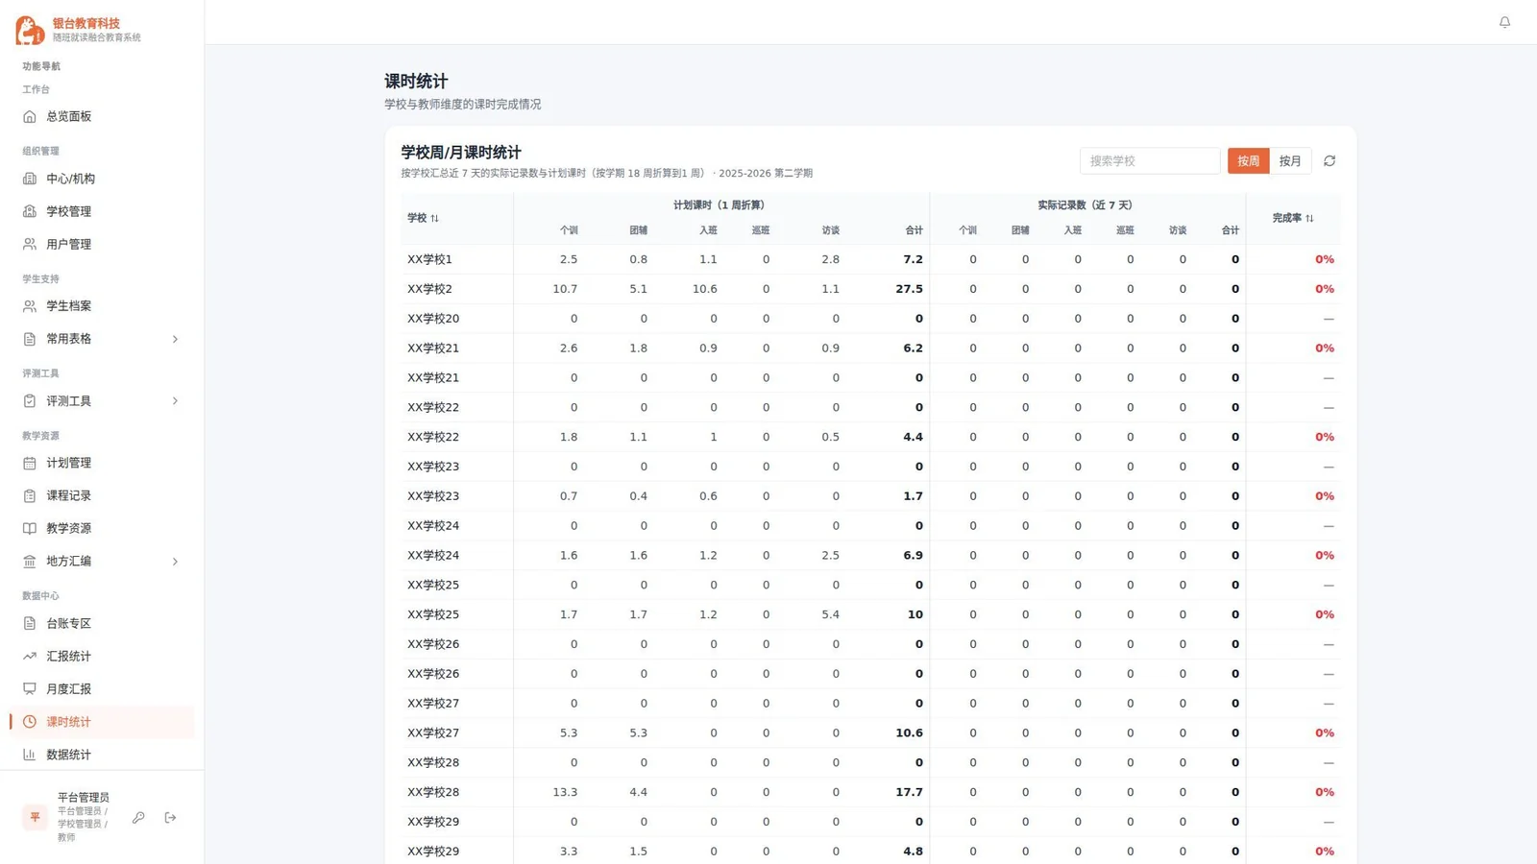Click the 学校周/月课时统计 card title
The width and height of the screenshot is (1537, 864).
461,153
